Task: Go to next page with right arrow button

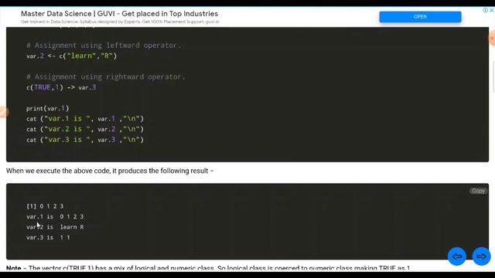Action: coord(481,256)
